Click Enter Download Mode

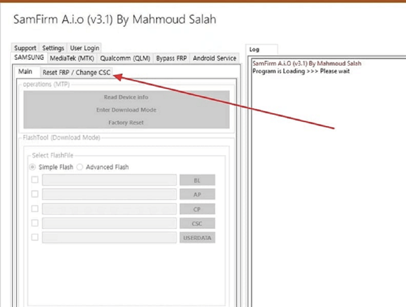126,110
